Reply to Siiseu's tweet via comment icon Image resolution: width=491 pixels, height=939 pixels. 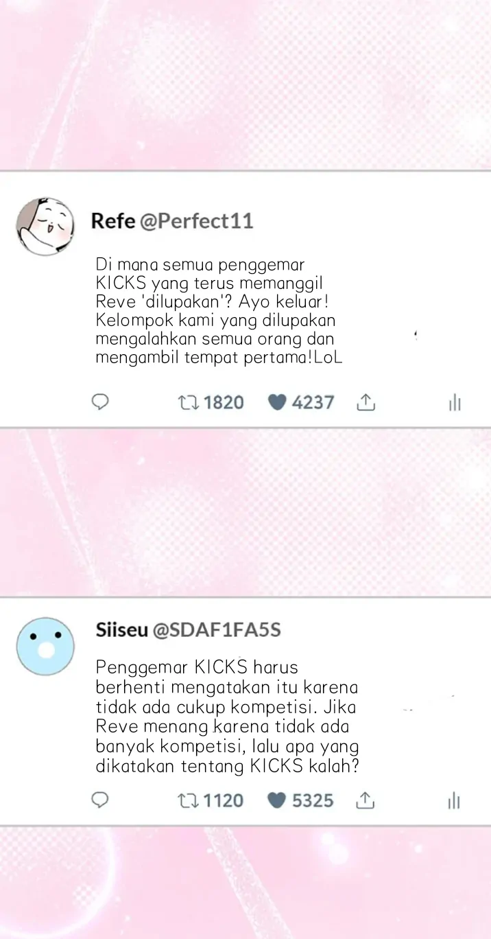click(100, 800)
